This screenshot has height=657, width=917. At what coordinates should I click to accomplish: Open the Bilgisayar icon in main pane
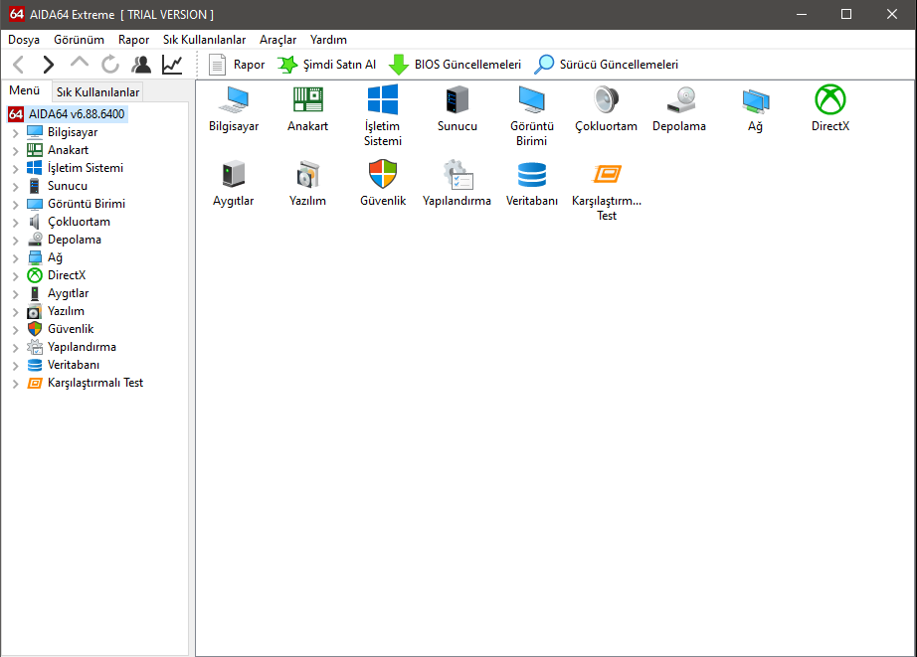[234, 108]
